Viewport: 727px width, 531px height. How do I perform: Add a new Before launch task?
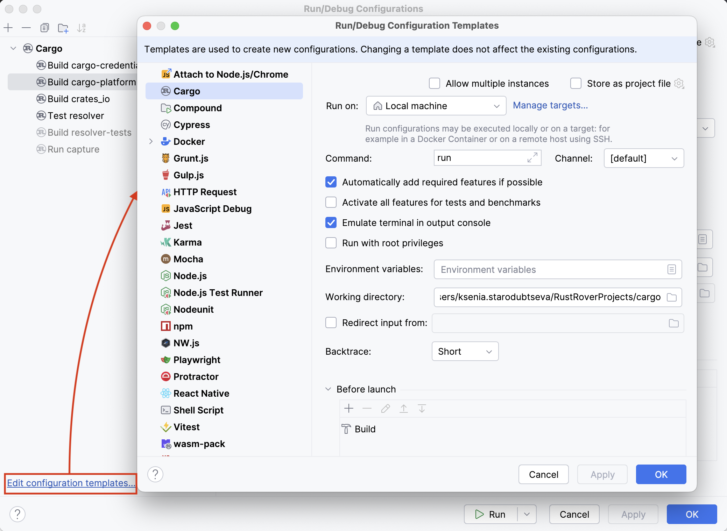(349, 408)
